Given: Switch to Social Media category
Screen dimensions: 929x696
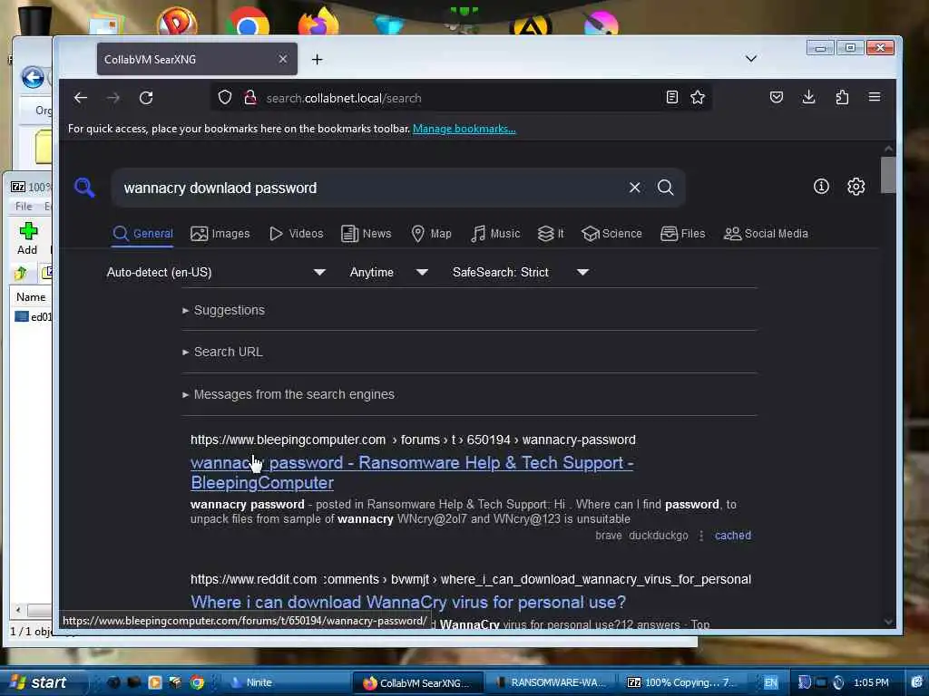Looking at the screenshot, I should (x=766, y=234).
